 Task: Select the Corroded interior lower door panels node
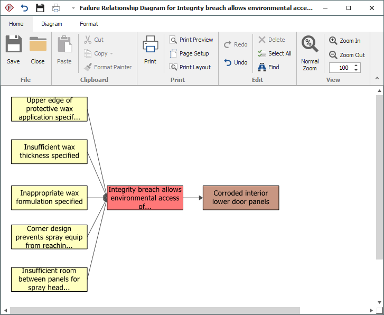pyautogui.click(x=241, y=198)
